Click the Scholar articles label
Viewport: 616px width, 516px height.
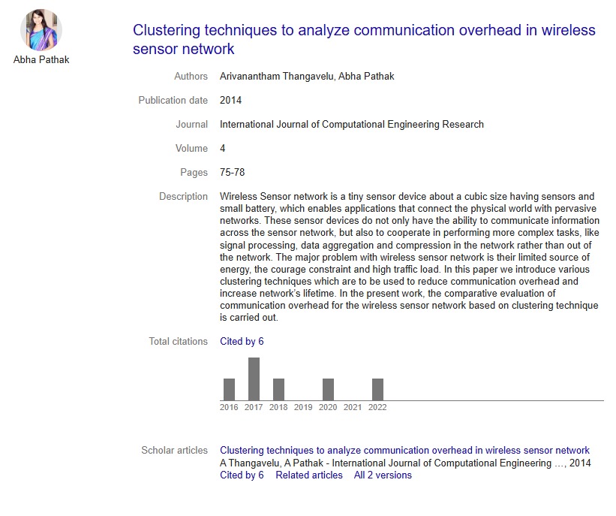tap(174, 451)
